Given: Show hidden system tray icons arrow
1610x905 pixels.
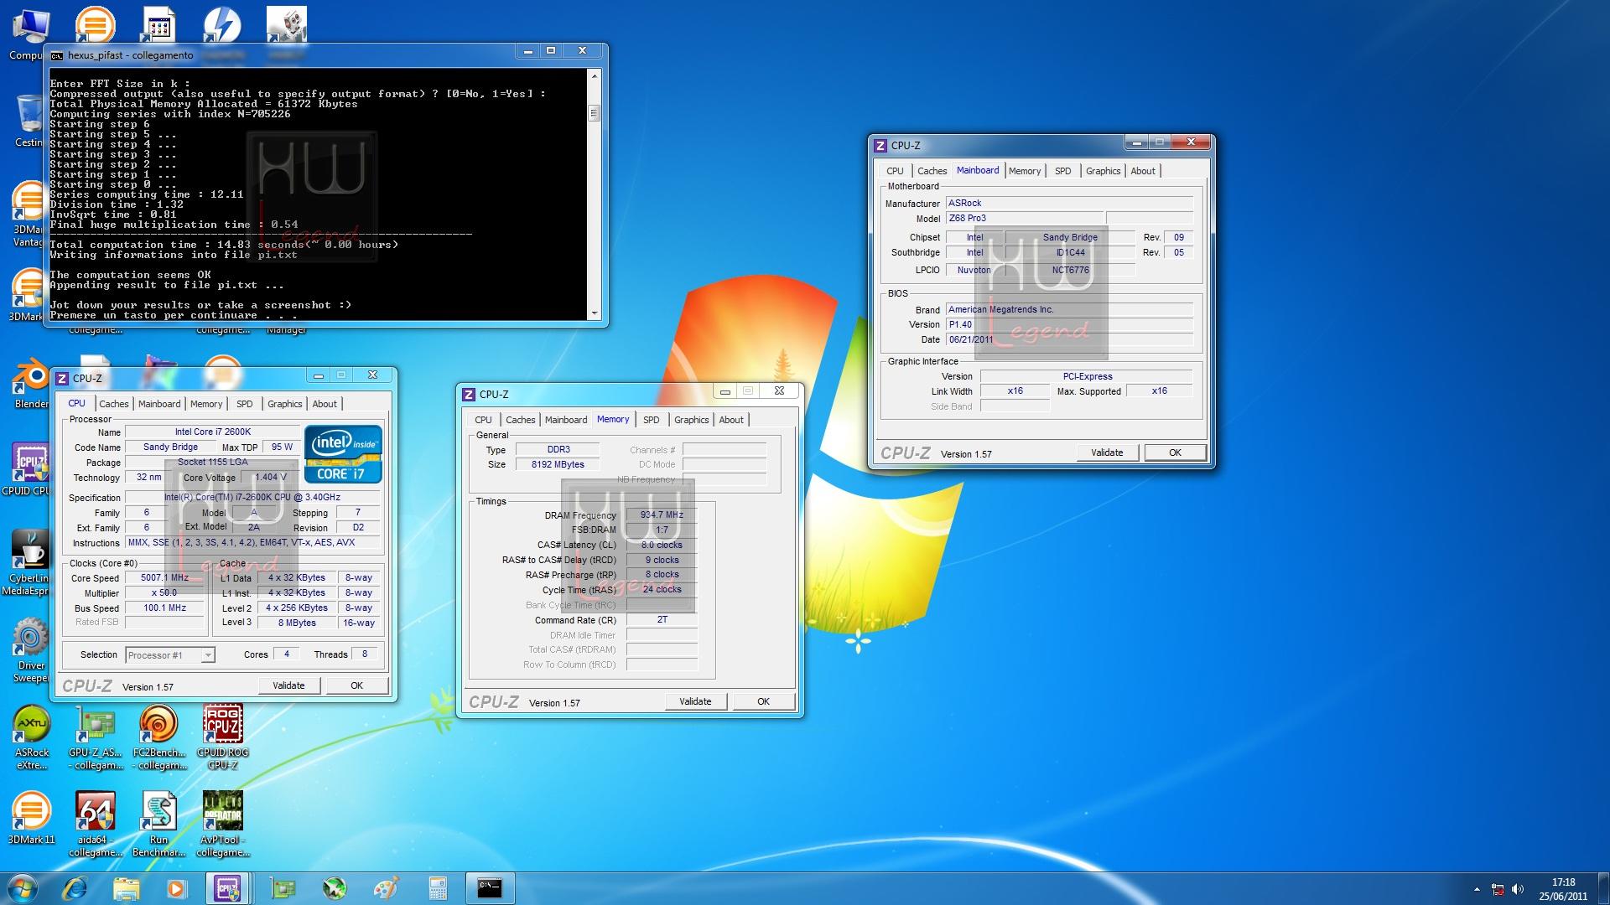Looking at the screenshot, I should click(x=1477, y=889).
